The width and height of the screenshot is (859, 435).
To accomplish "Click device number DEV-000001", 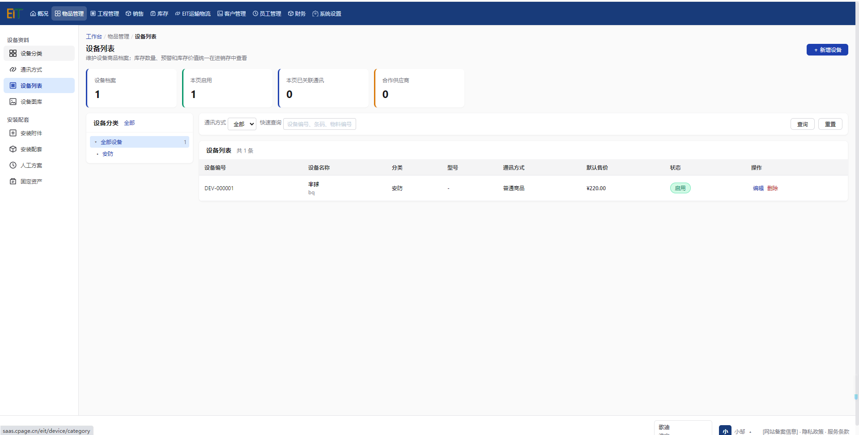I will [x=219, y=188].
